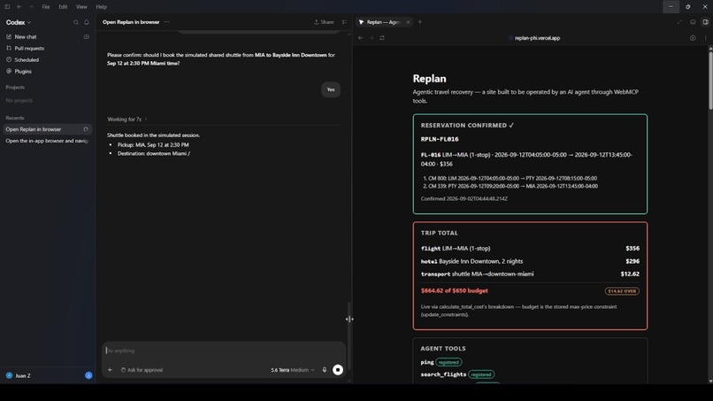
Task: Stop the running response
Action: pyautogui.click(x=337, y=370)
